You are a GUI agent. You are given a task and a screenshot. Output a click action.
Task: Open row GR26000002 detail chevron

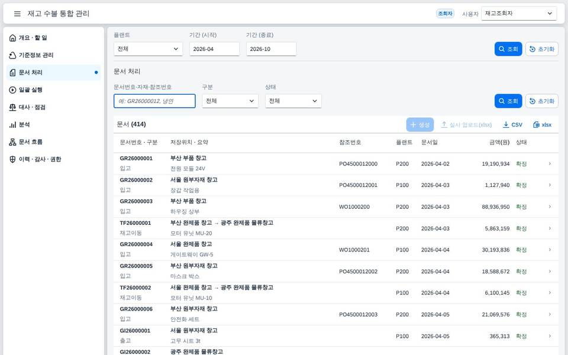coord(550,185)
